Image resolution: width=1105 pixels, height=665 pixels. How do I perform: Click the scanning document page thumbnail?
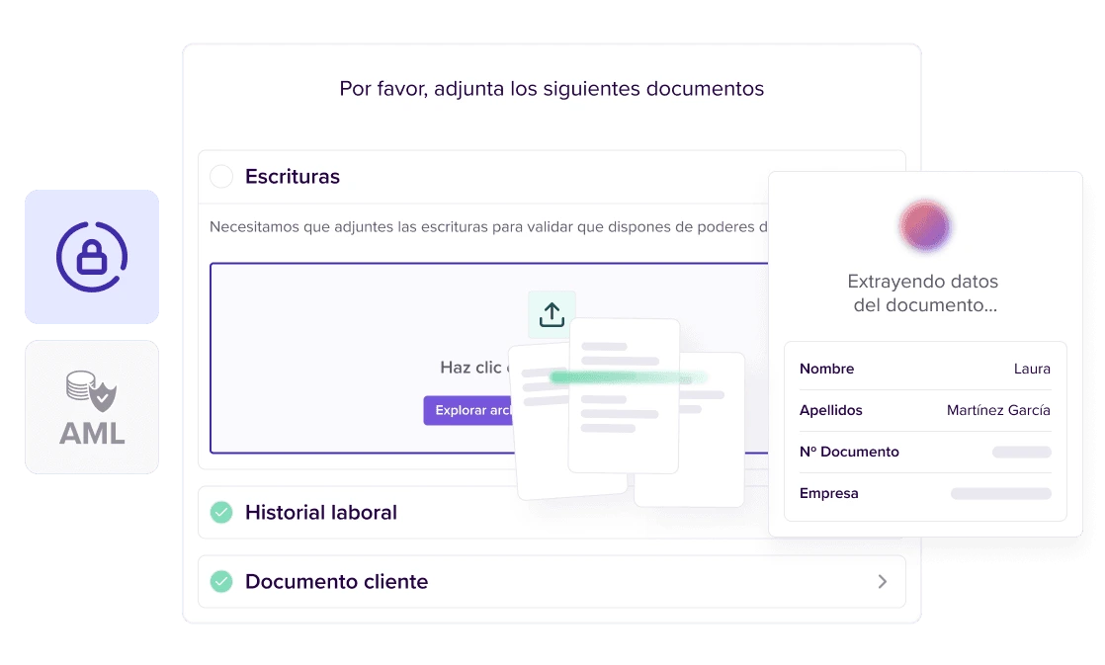tap(624, 395)
